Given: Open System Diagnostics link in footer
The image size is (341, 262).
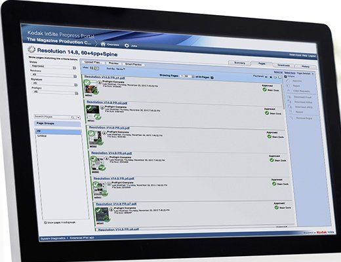Looking at the screenshot, I should (53, 238).
